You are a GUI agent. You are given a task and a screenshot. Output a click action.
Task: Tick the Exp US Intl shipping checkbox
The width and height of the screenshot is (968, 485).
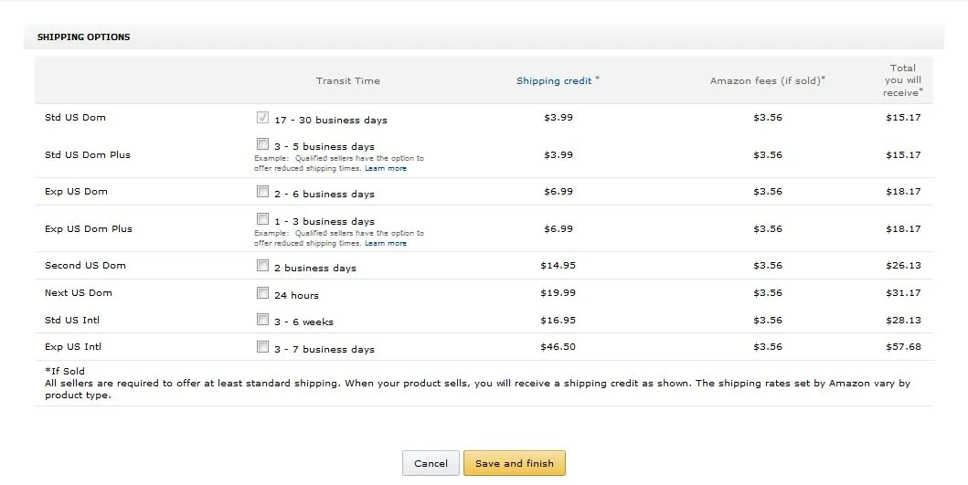(x=262, y=347)
